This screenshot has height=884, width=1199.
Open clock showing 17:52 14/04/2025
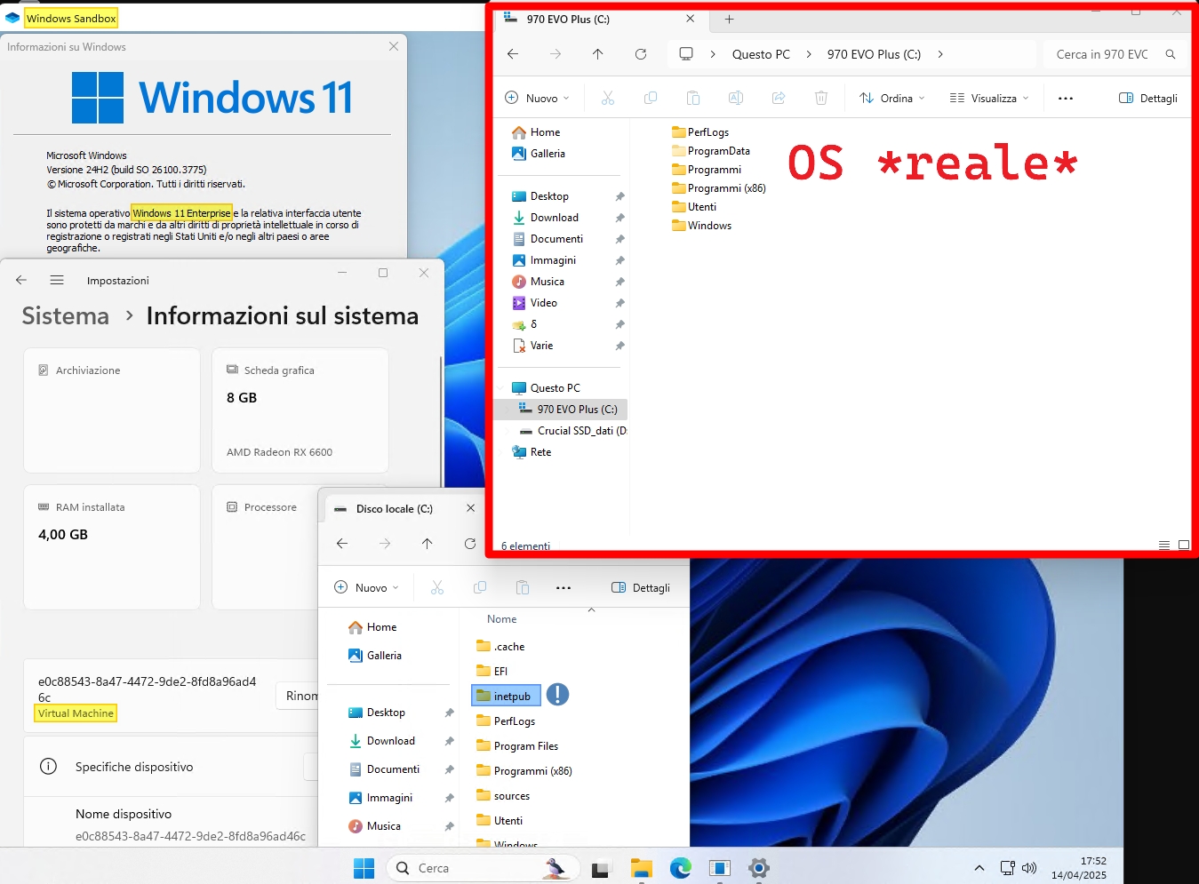tap(1079, 868)
